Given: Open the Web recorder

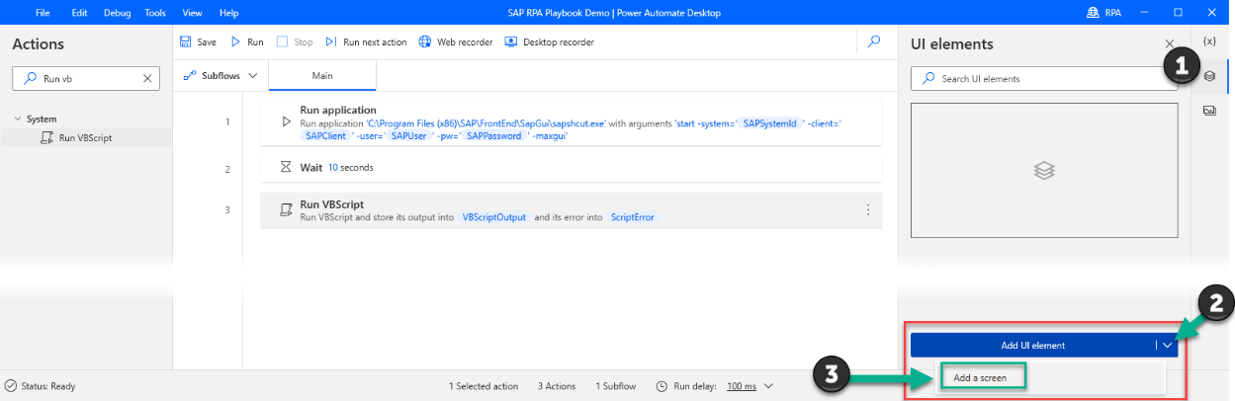Looking at the screenshot, I should tap(456, 42).
